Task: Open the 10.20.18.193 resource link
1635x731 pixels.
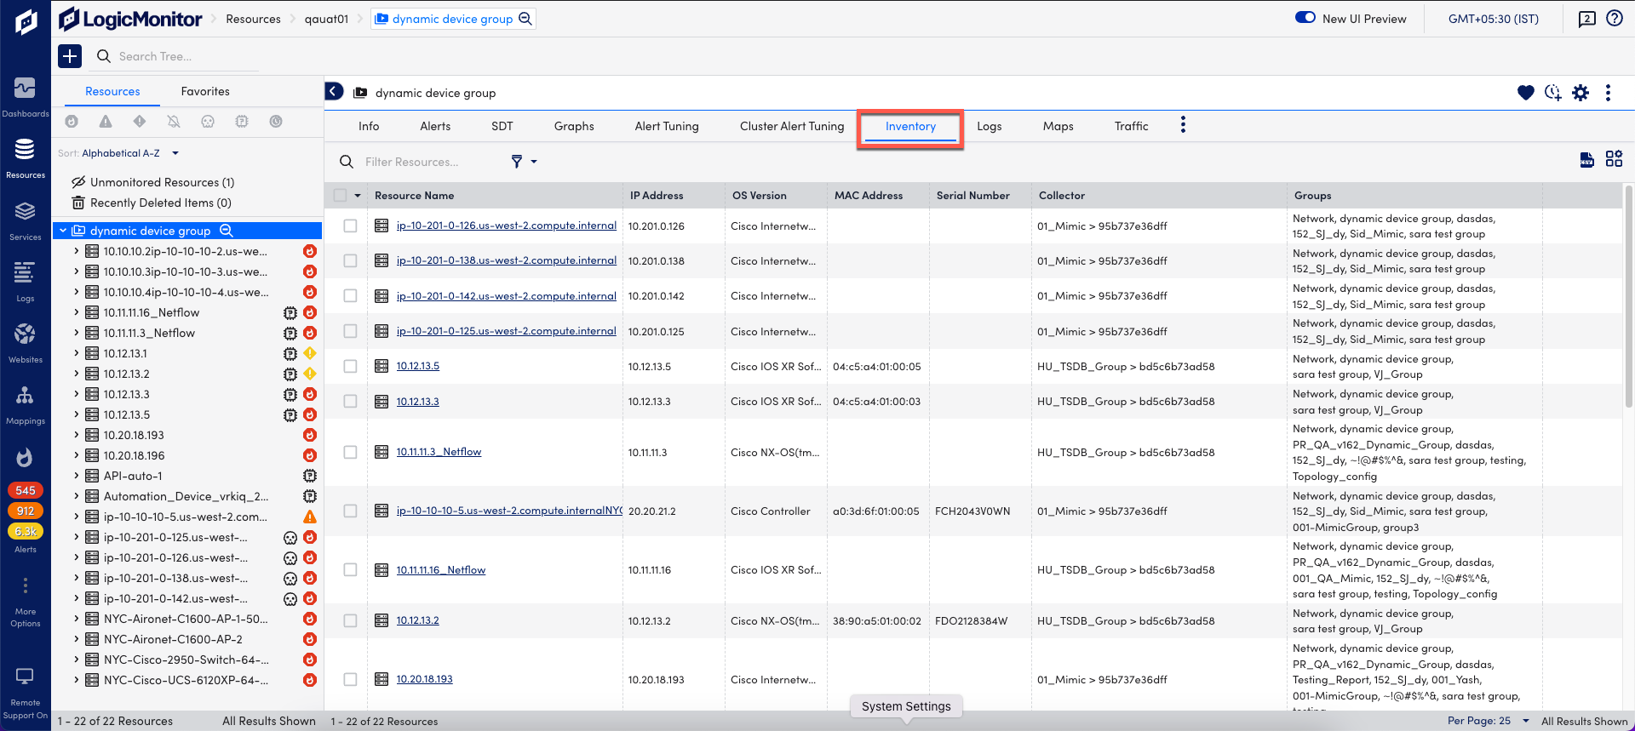Action: click(424, 679)
